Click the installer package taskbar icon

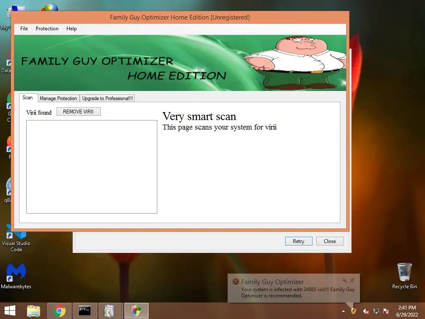click(x=110, y=311)
